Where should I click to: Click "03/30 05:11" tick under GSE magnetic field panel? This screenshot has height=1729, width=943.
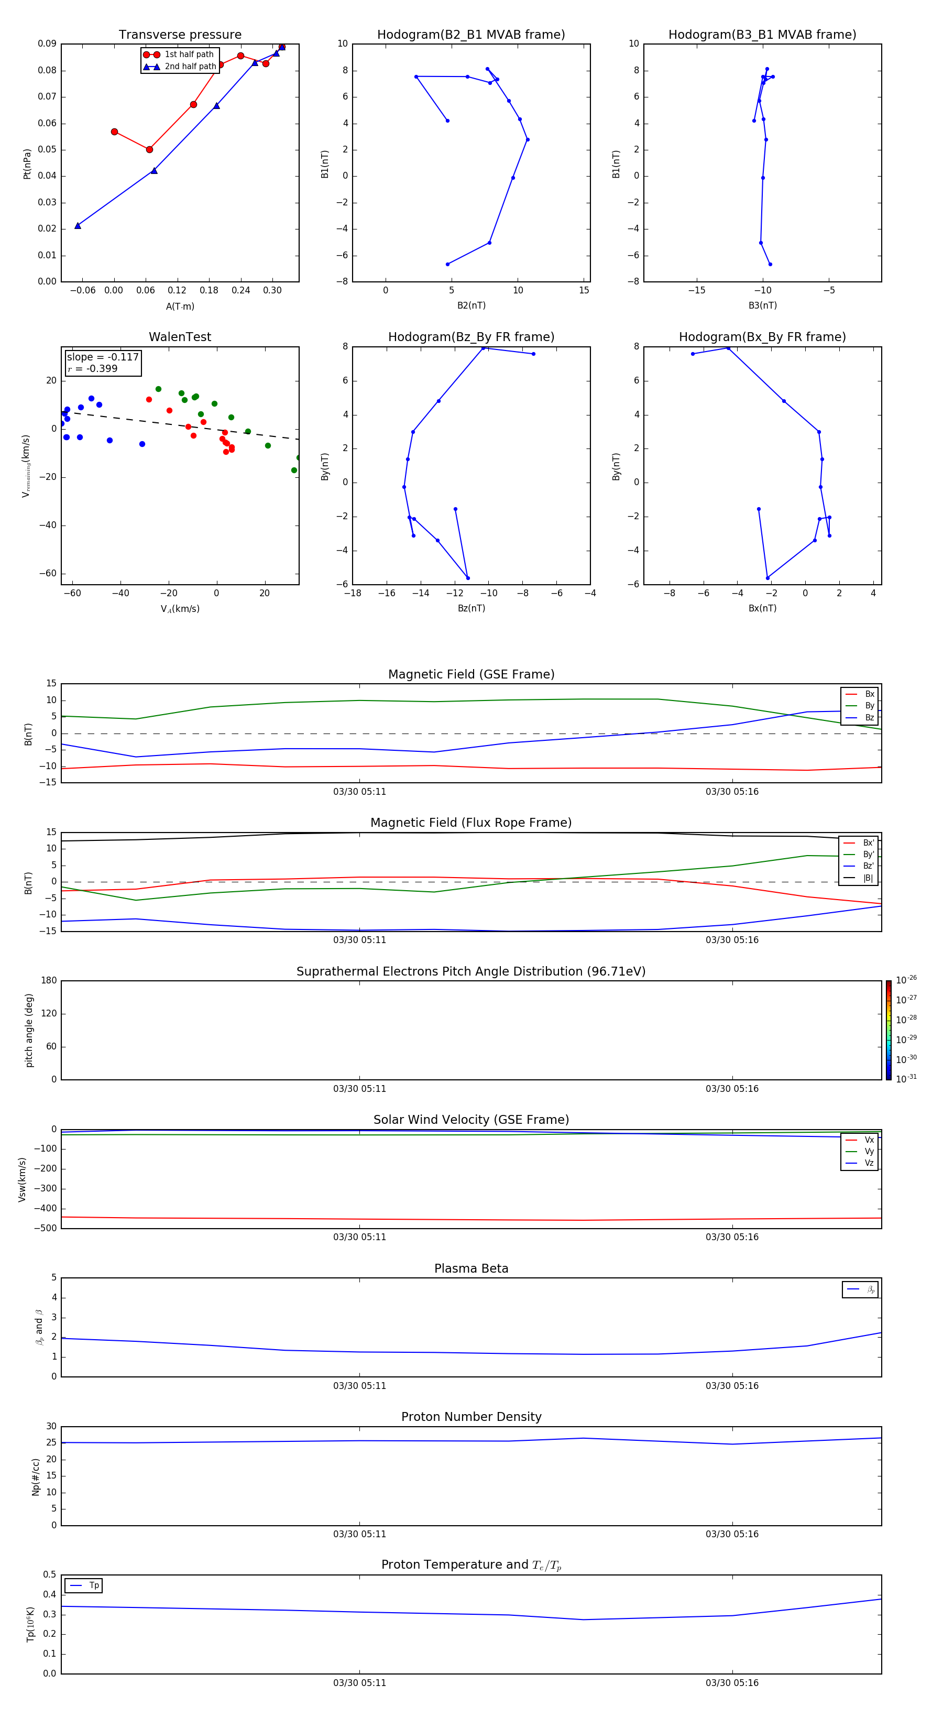click(360, 792)
